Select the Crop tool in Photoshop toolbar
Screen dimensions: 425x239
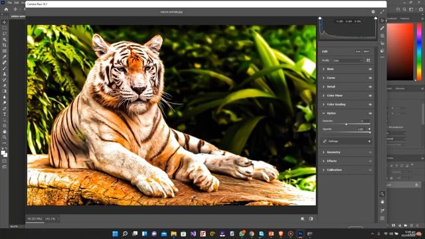(x=5, y=45)
